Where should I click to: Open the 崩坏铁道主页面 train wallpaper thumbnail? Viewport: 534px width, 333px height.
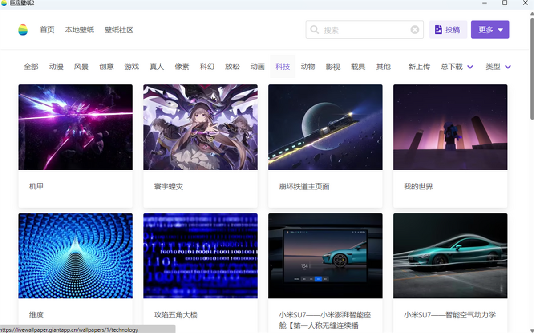325,127
